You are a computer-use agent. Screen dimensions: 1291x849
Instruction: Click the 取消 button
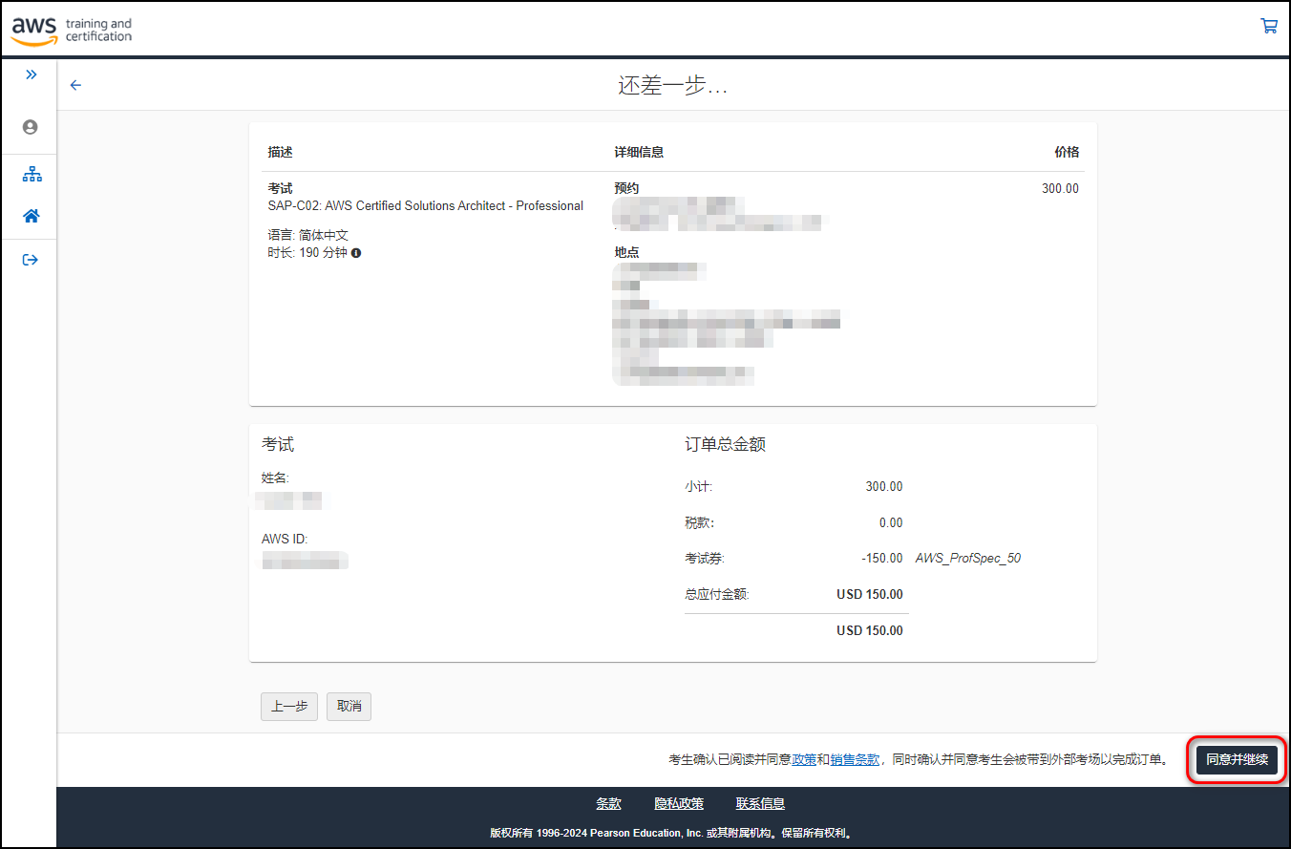pyautogui.click(x=349, y=707)
